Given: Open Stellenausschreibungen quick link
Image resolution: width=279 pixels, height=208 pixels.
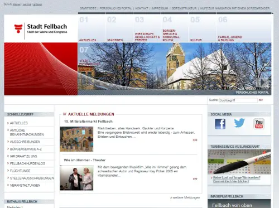Looking at the screenshot, I should (32, 178).
